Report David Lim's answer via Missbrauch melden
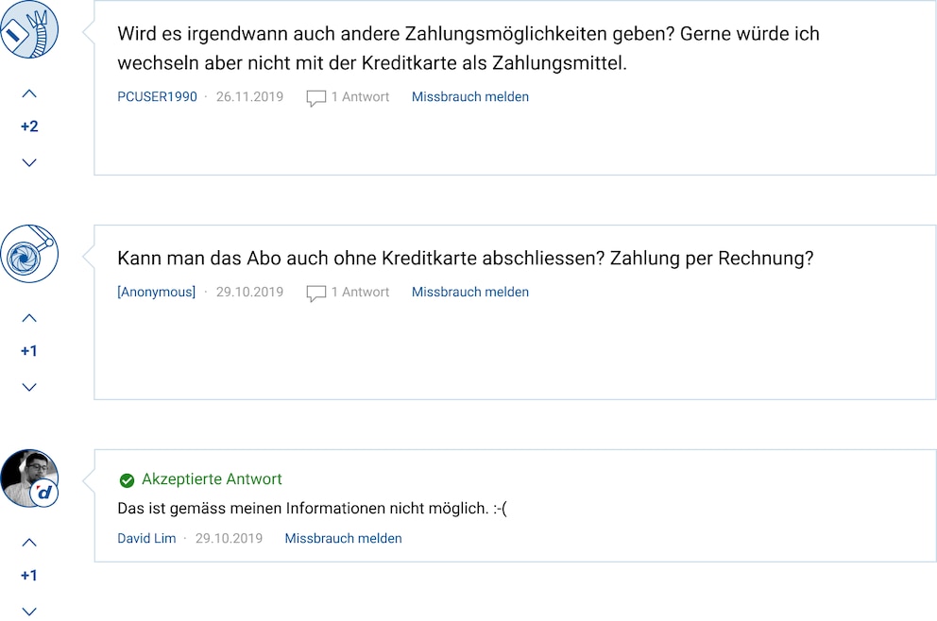Image resolution: width=937 pixels, height=621 pixels. pyautogui.click(x=343, y=539)
